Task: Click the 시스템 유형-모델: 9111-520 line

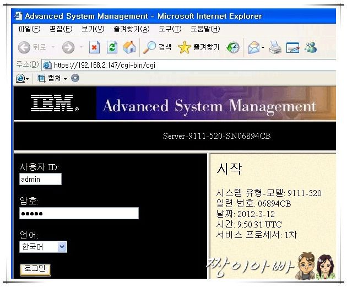Action: pyautogui.click(x=269, y=193)
